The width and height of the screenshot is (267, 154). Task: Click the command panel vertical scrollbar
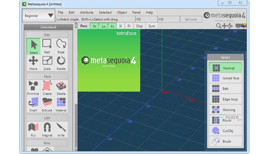point(76,87)
